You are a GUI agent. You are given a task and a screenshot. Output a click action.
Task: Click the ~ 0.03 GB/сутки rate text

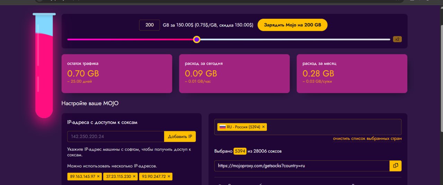click(x=317, y=81)
